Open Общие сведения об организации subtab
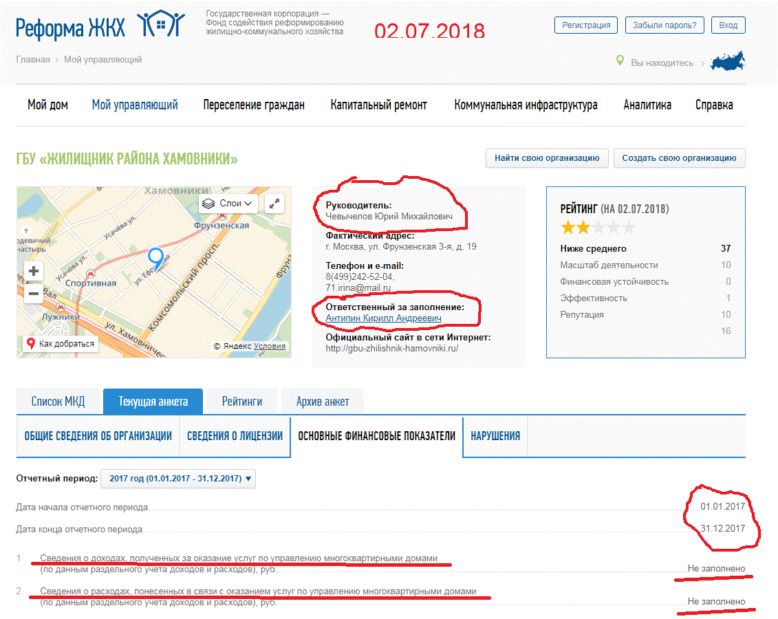Screen dimensions: 778x619 point(98,436)
